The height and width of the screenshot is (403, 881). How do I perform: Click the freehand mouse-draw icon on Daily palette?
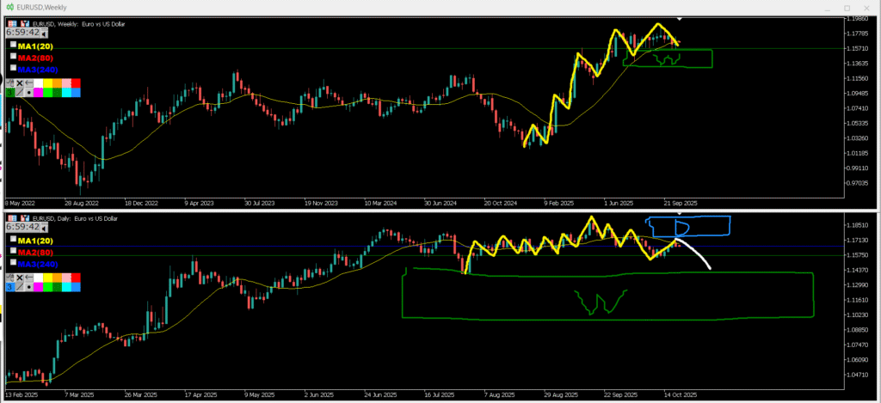pyautogui.click(x=10, y=277)
